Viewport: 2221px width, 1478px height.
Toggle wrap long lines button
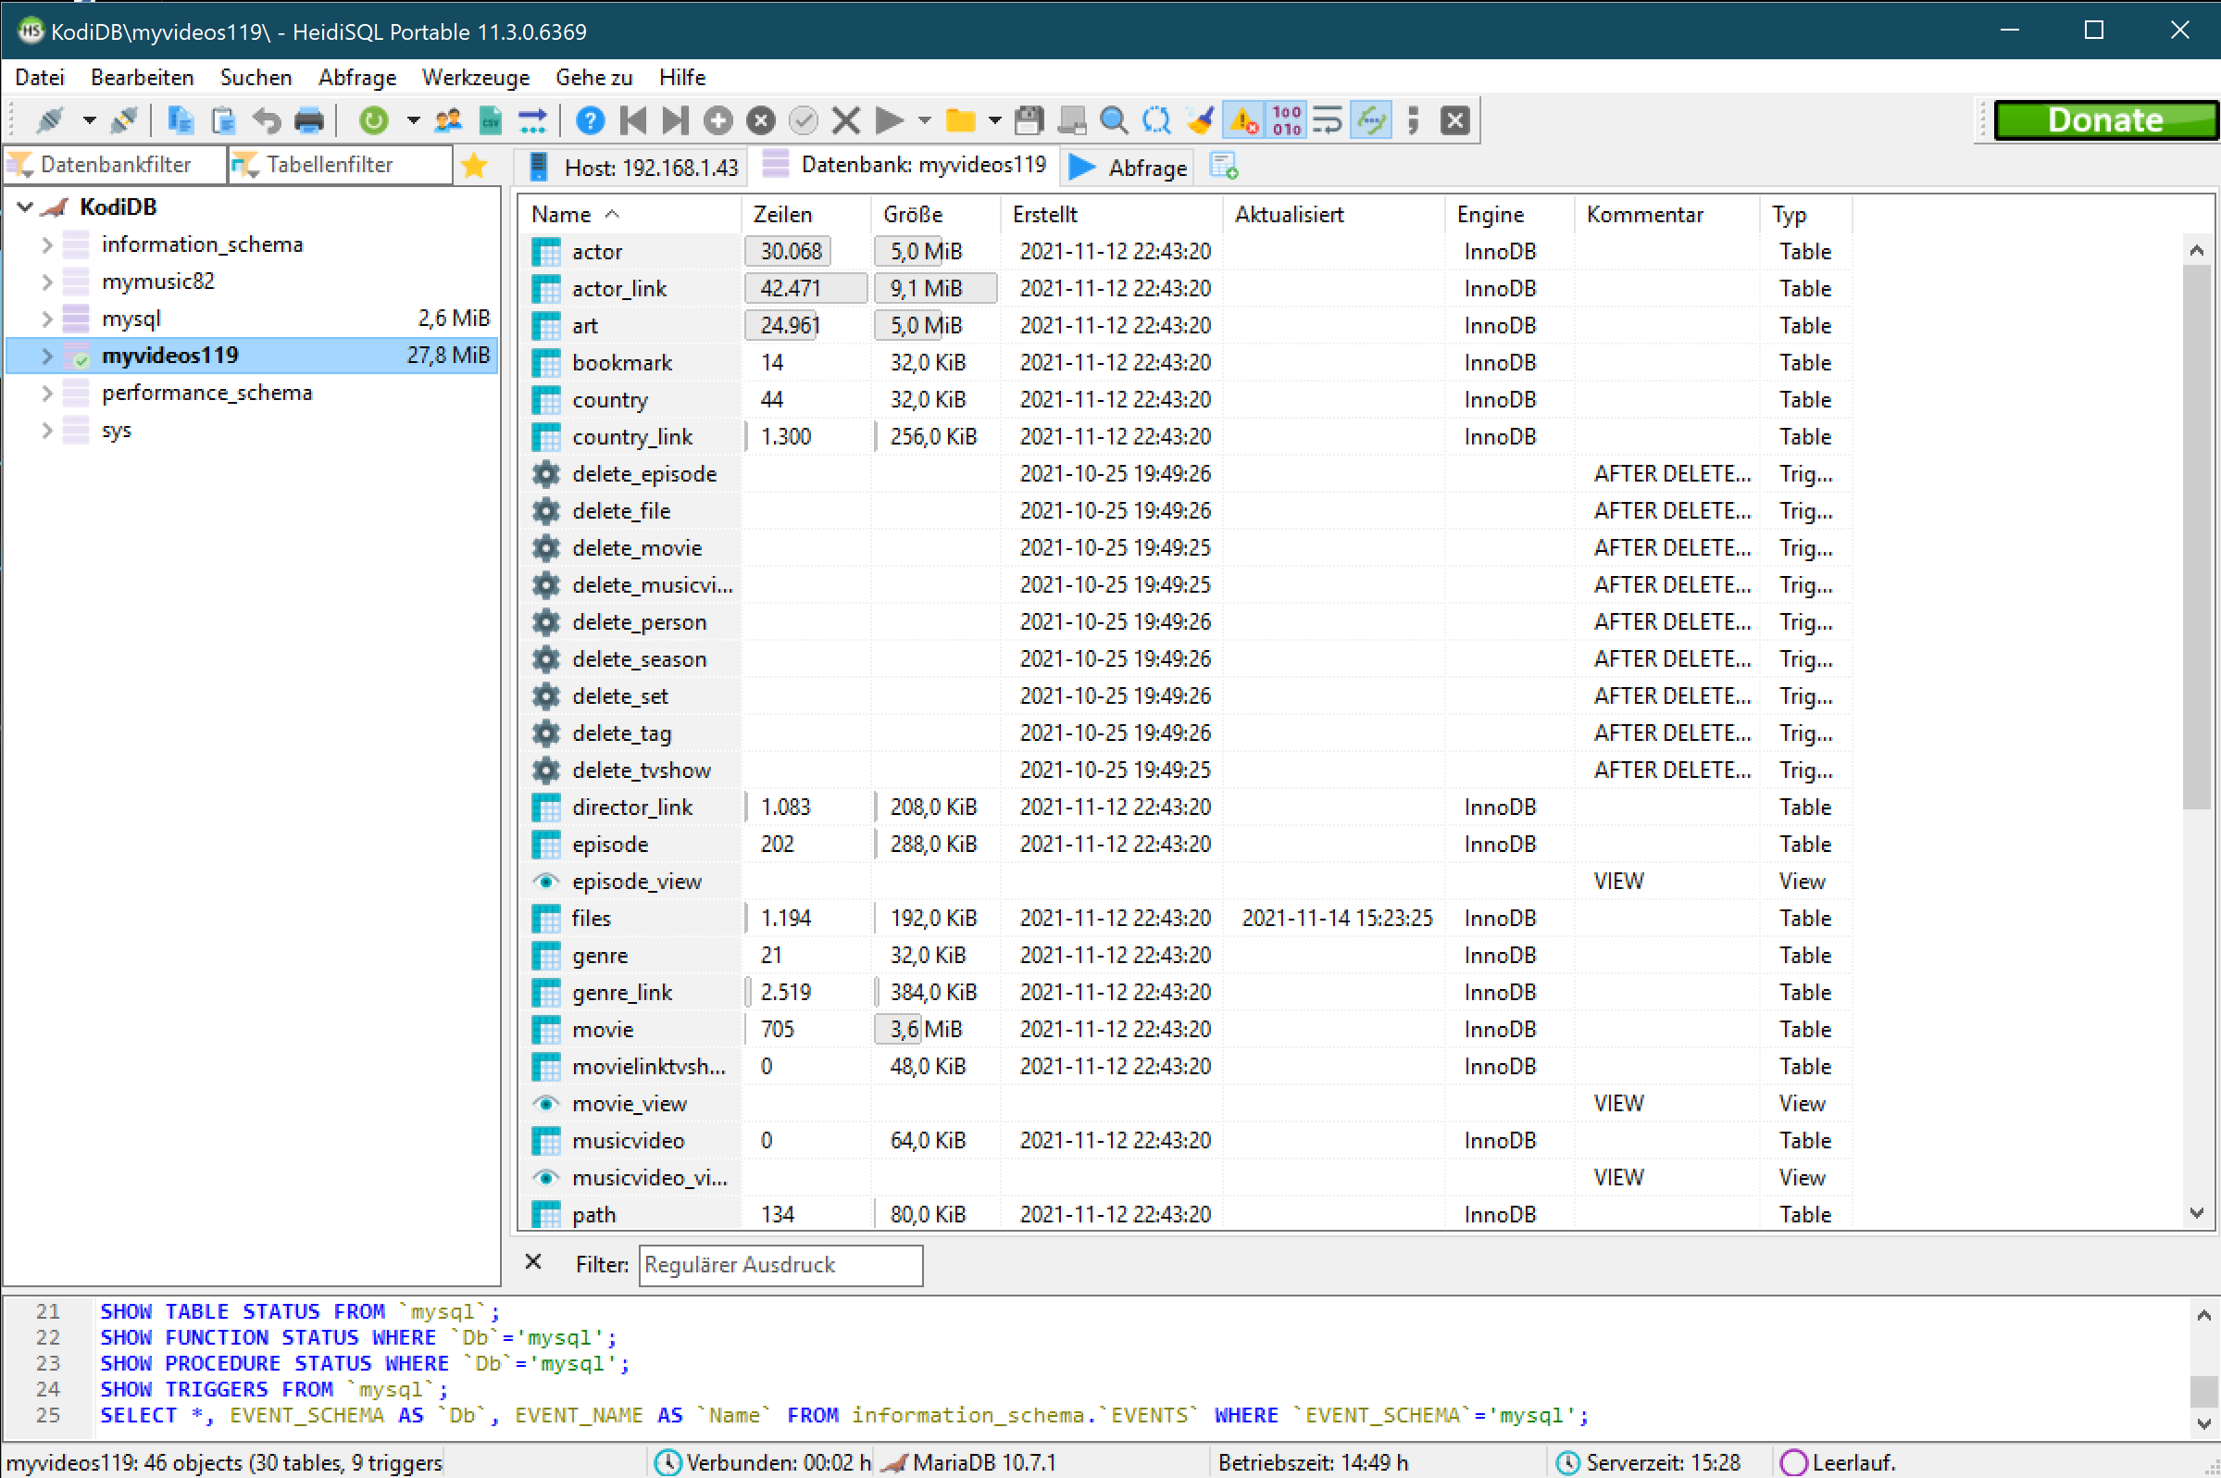pyautogui.click(x=1328, y=120)
